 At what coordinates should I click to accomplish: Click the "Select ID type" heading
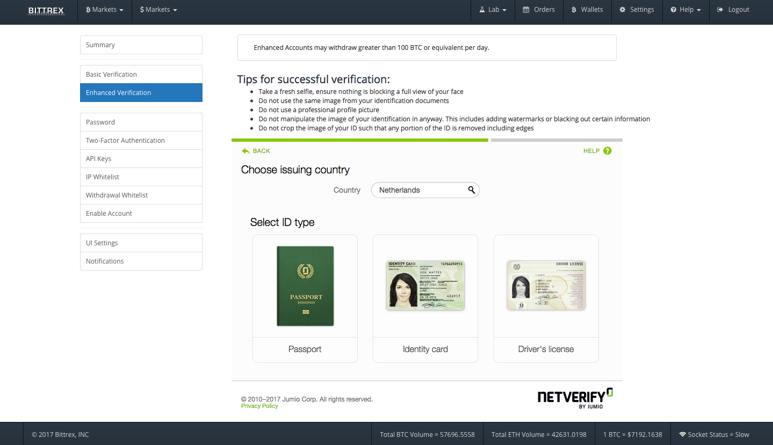283,222
